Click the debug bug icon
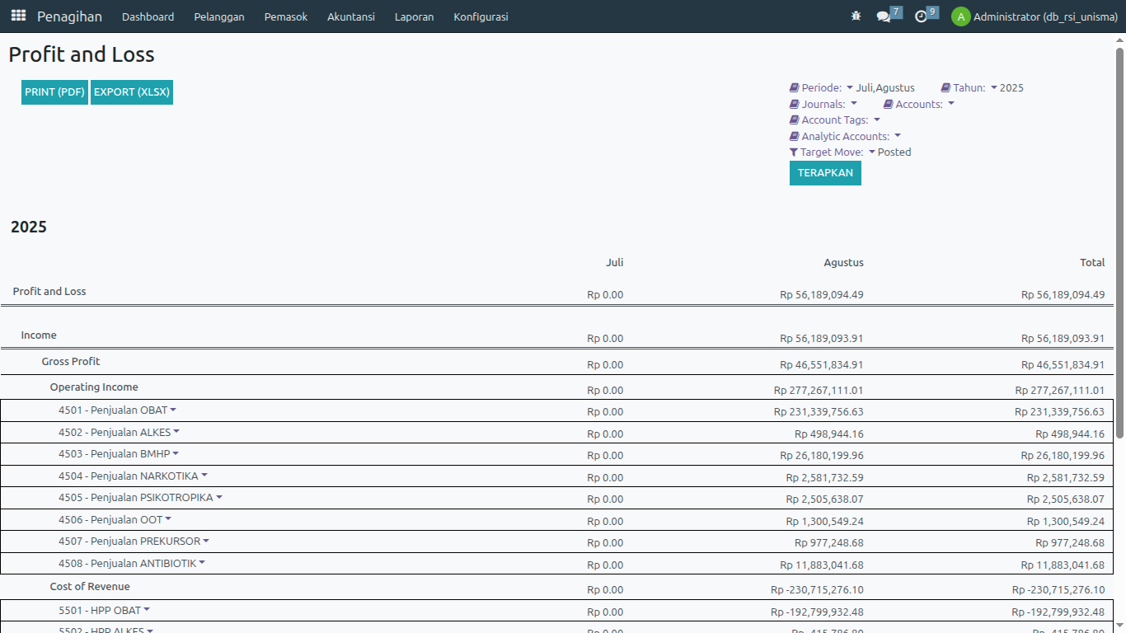1126x633 pixels. 856,16
